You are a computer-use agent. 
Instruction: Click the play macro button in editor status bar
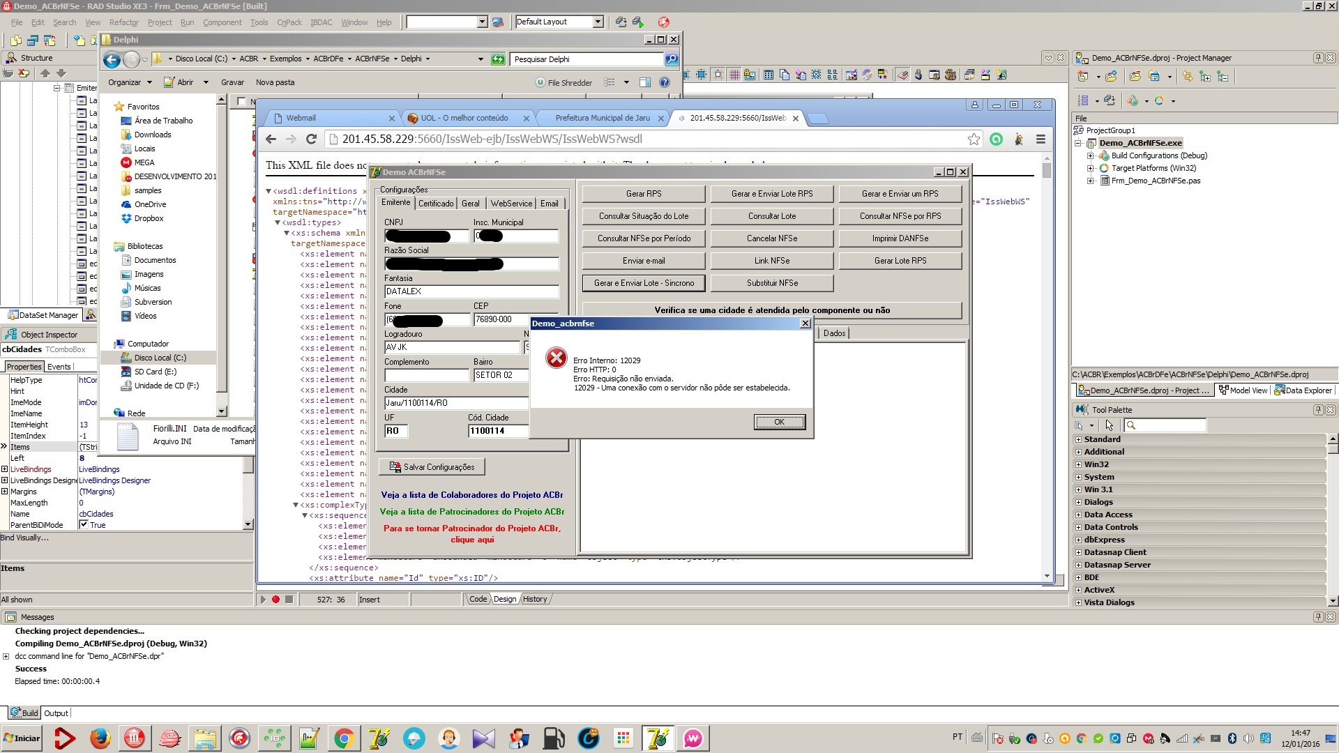(x=263, y=600)
